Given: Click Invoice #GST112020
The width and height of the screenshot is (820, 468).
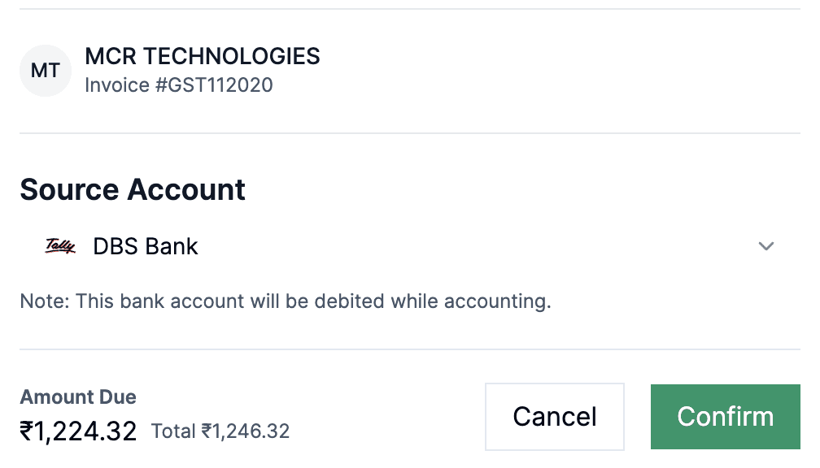Looking at the screenshot, I should pyautogui.click(x=180, y=84).
